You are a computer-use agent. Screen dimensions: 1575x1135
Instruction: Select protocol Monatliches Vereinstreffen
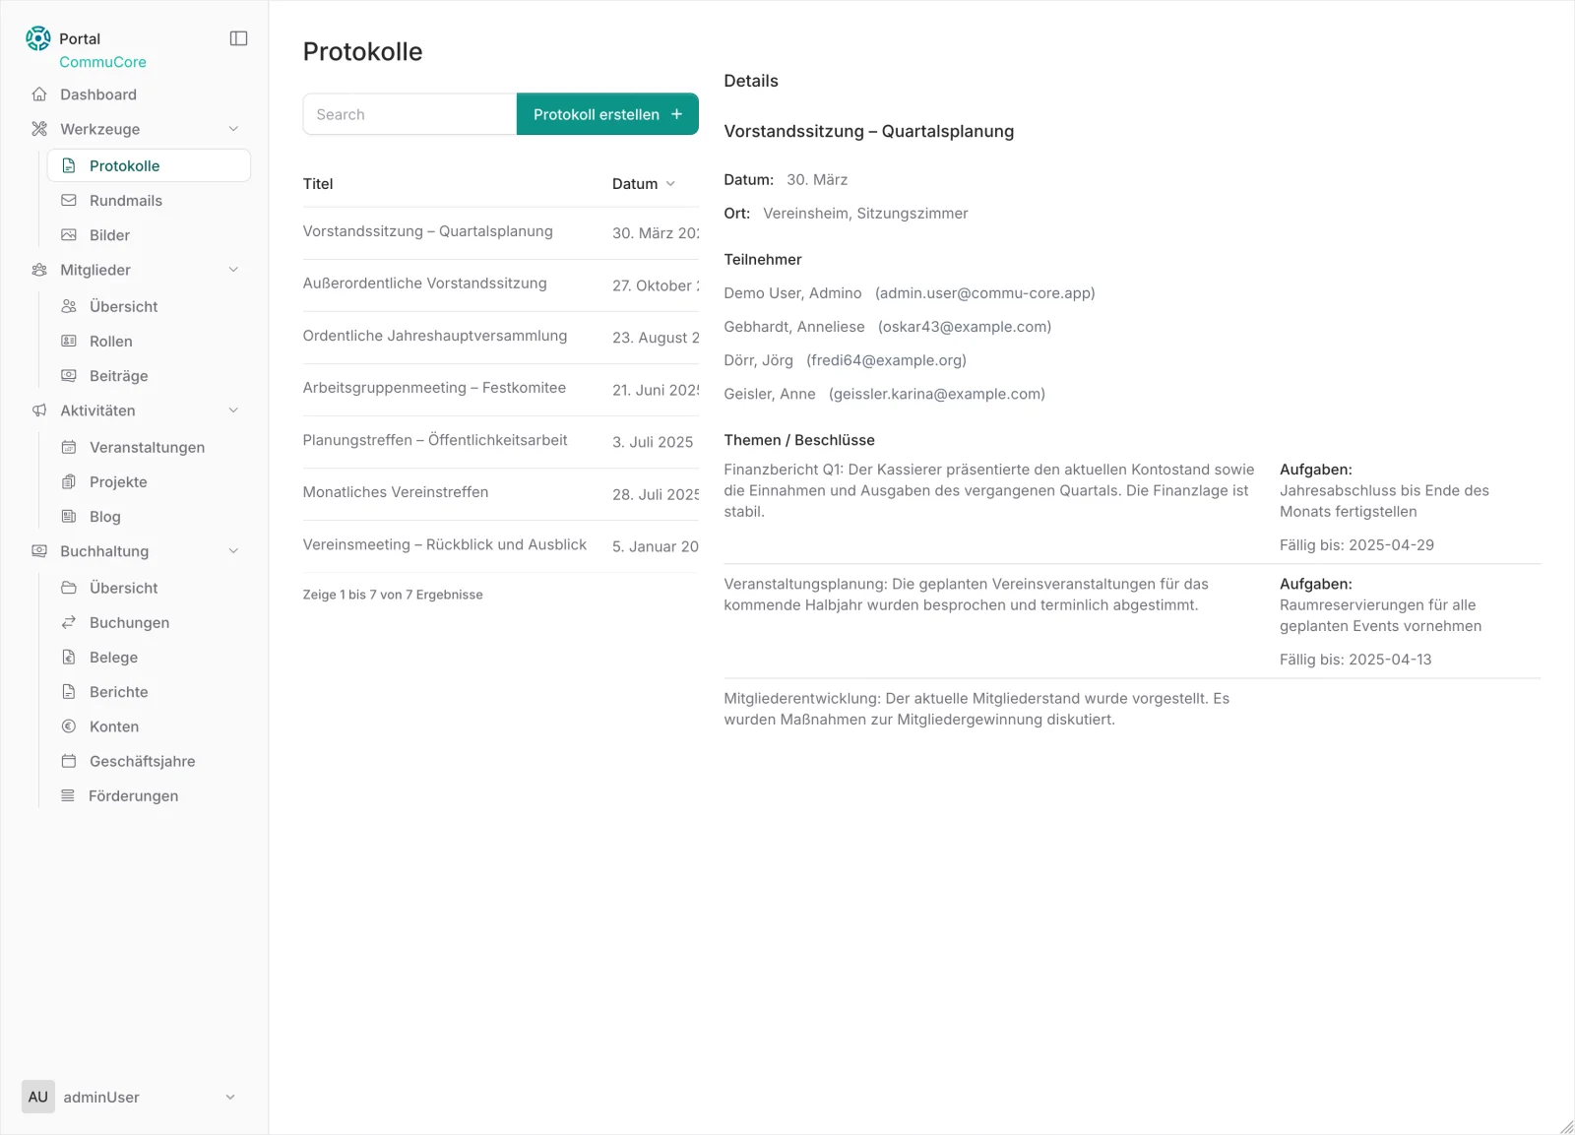396,491
